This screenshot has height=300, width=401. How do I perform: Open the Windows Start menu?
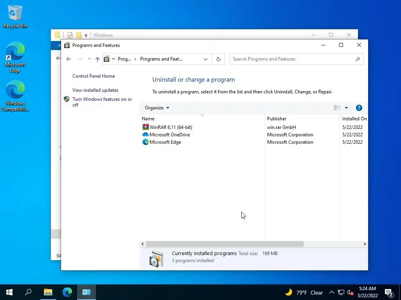click(9, 292)
